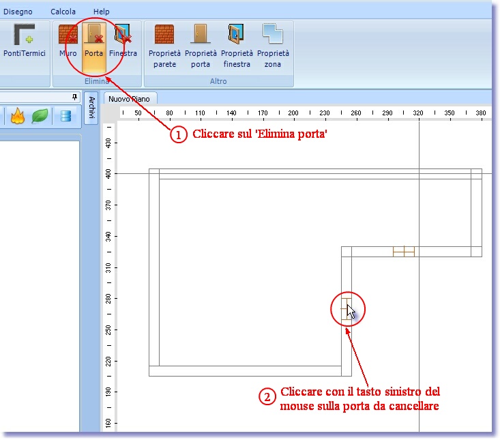Click the top wall of the floor plan
500x440 pixels.
[x=315, y=174]
